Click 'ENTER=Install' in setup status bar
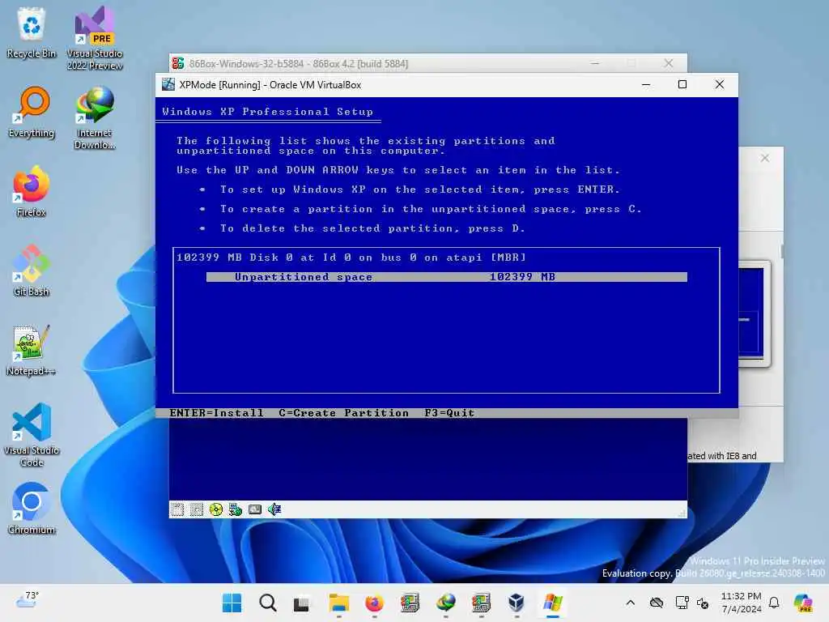This screenshot has width=829, height=622. click(x=216, y=413)
